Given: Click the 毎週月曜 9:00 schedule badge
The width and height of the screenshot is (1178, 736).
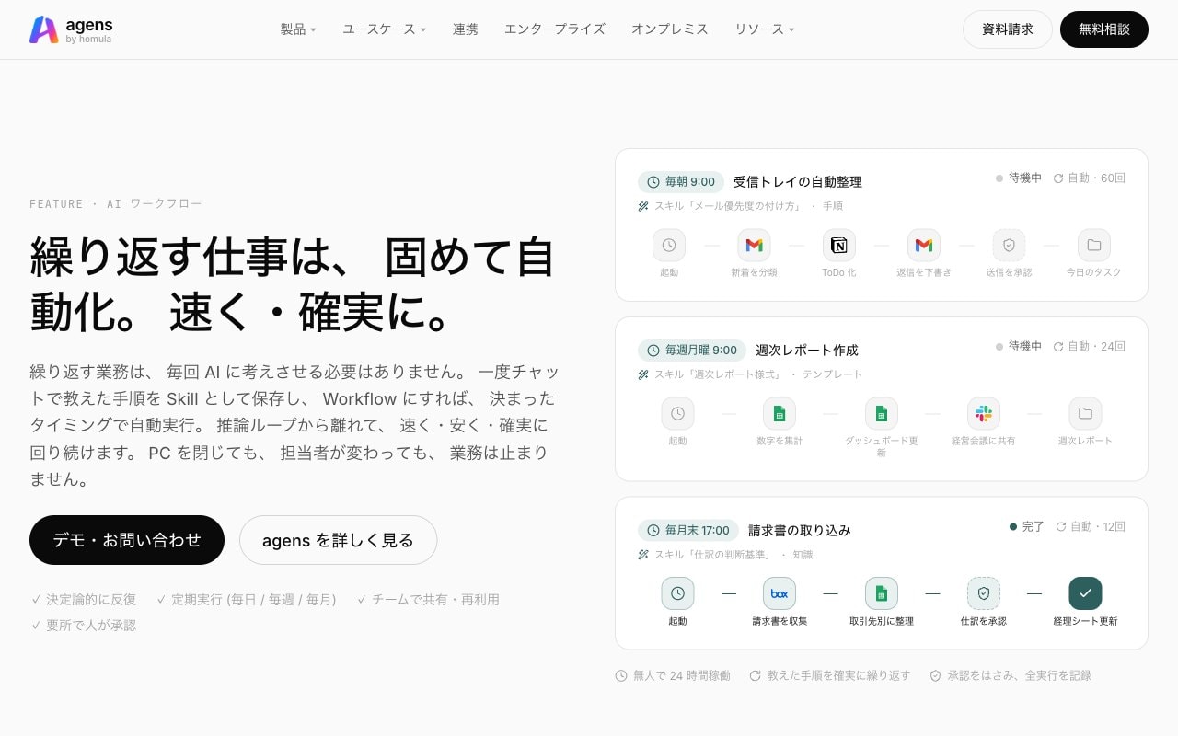Looking at the screenshot, I should [x=692, y=351].
